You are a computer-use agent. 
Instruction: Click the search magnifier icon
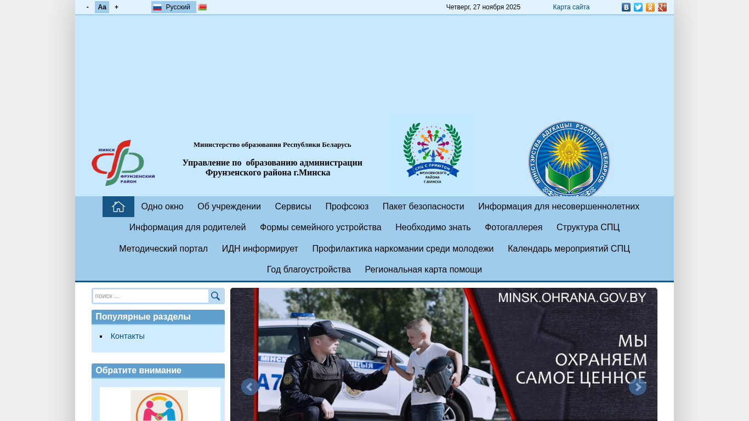pyautogui.click(x=215, y=296)
